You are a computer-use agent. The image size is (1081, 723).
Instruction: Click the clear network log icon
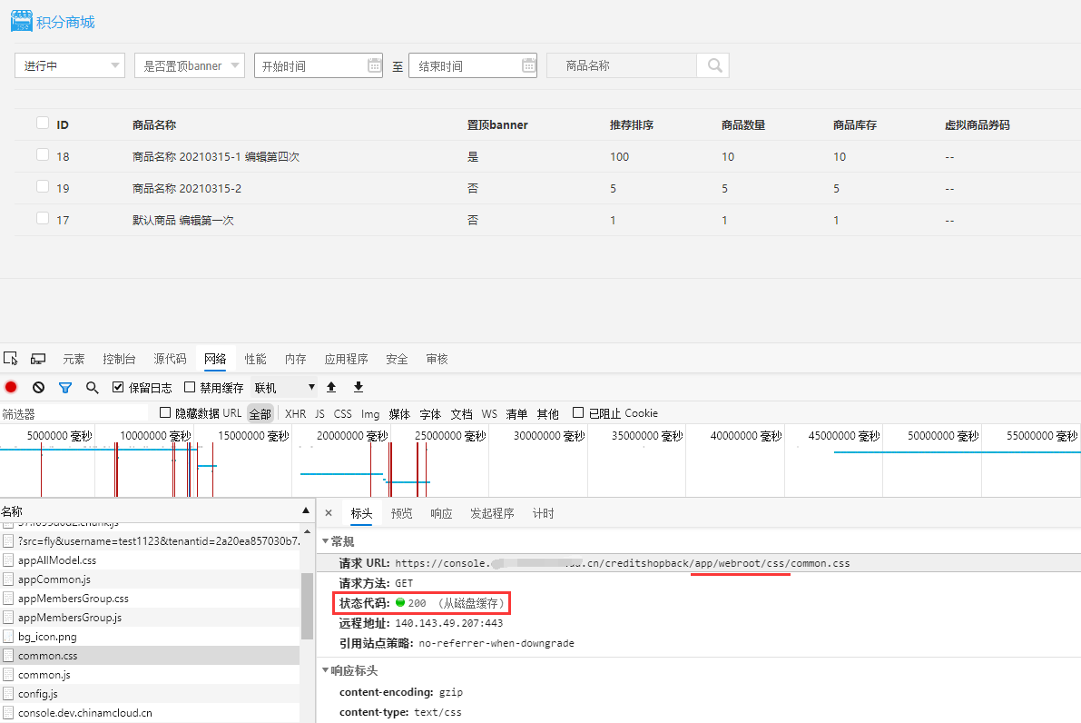point(38,387)
